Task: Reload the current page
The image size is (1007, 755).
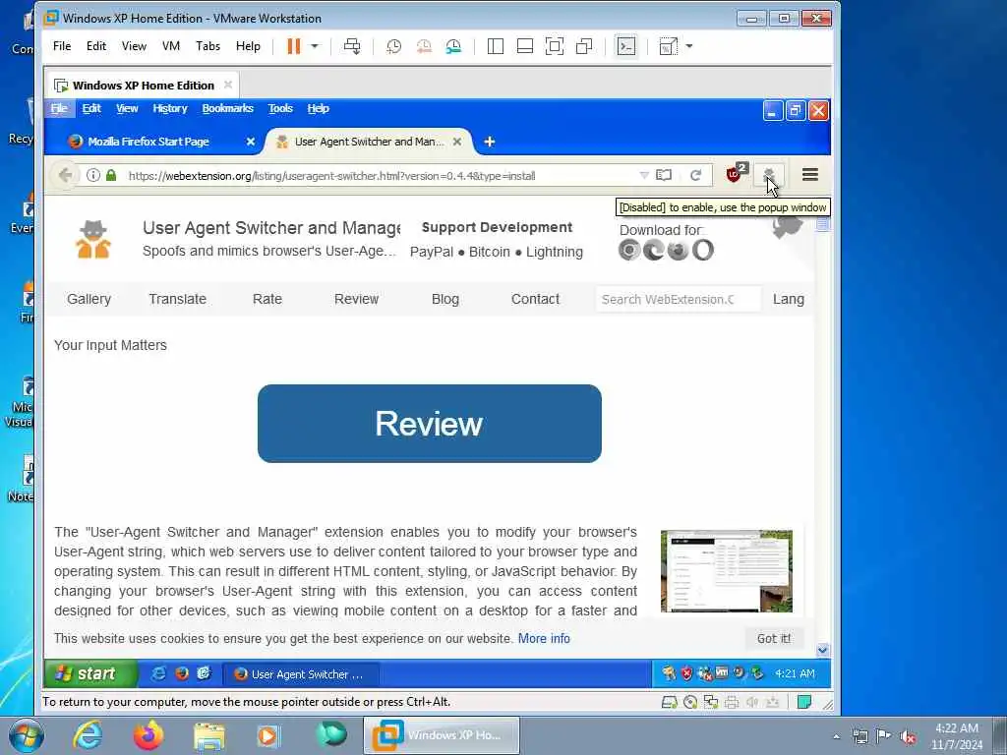Action: click(x=695, y=175)
